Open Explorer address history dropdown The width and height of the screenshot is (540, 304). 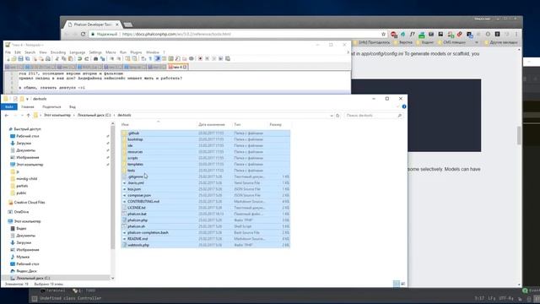tap(332, 116)
